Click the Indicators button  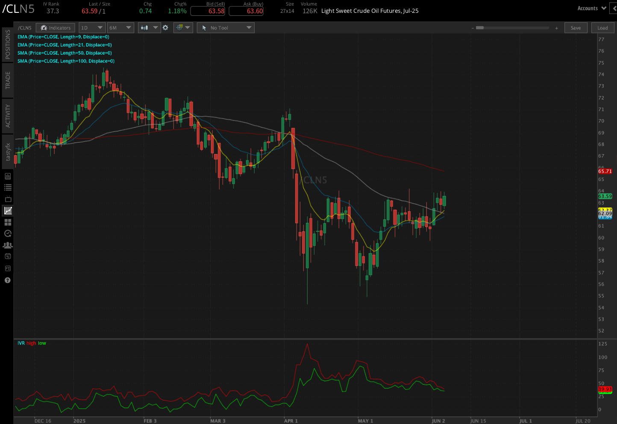[x=55, y=27]
